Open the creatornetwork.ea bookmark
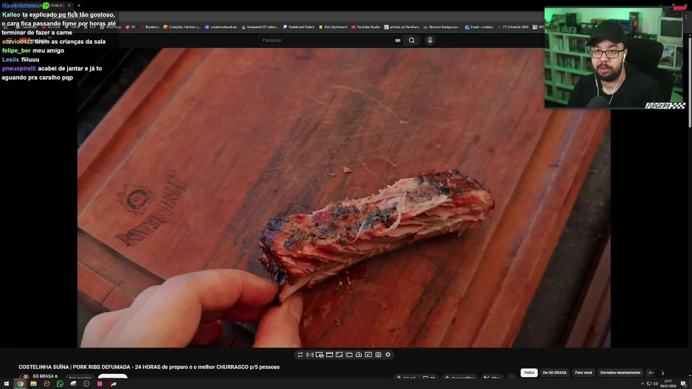 (x=221, y=27)
